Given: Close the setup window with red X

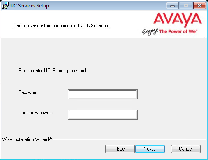Looking at the screenshot, I should tap(199, 6).
